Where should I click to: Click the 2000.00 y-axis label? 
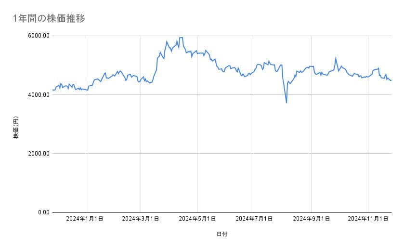(39, 154)
